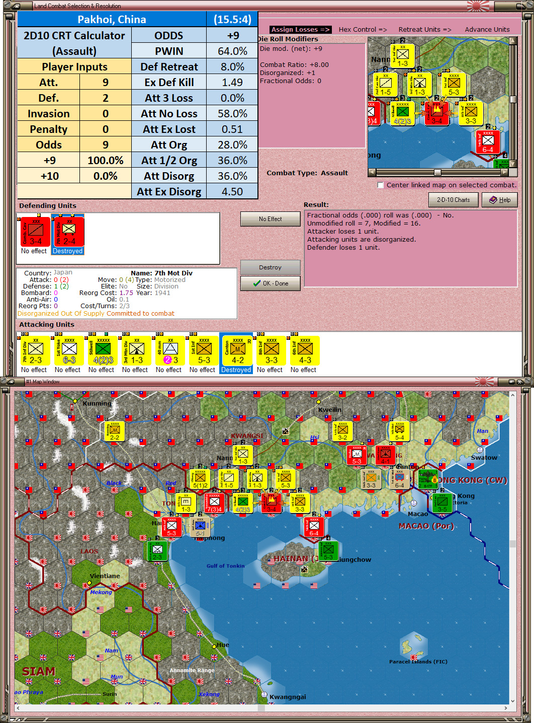
Task: Click the Kweilin city label on map
Action: click(x=330, y=410)
